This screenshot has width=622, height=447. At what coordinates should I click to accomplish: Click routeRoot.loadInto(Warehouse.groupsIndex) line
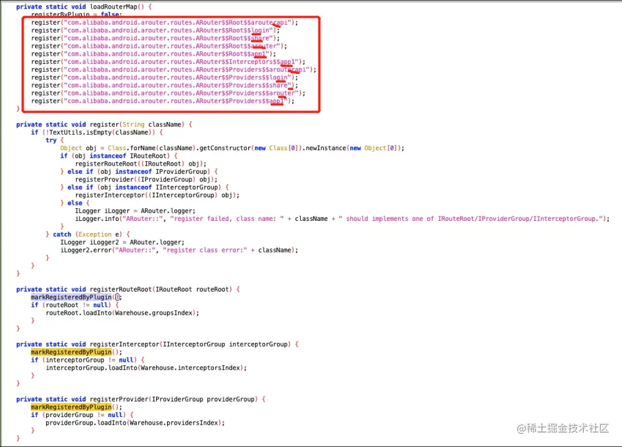123,313
